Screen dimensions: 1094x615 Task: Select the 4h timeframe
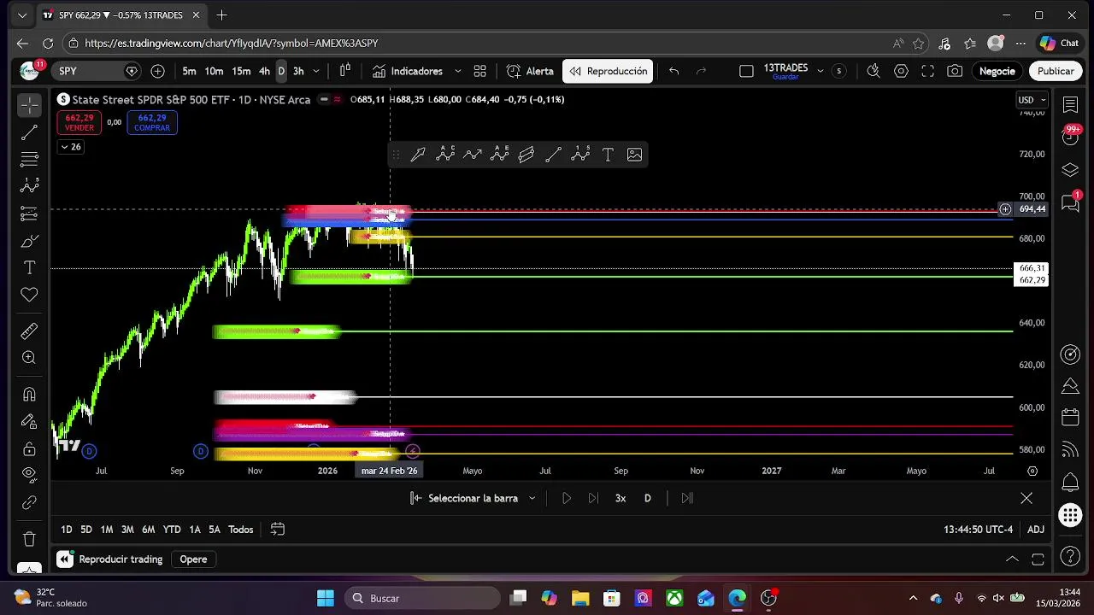(264, 71)
